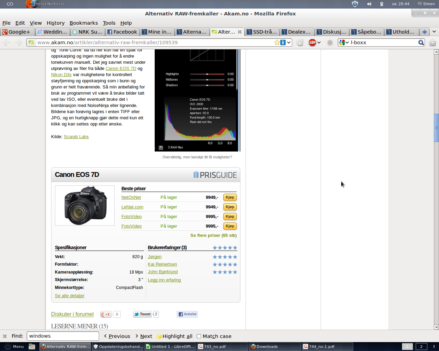Click the gray round stop icon

[x=330, y=43]
